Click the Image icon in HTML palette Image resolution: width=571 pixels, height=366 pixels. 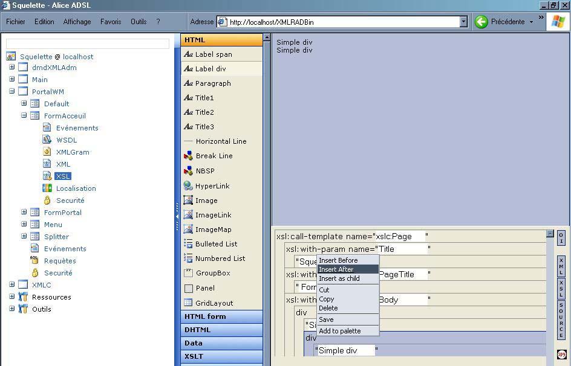pos(188,201)
